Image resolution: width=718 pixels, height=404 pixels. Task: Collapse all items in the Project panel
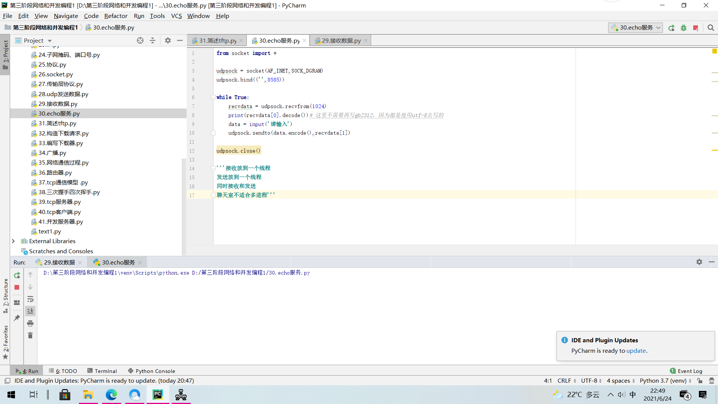(153, 40)
